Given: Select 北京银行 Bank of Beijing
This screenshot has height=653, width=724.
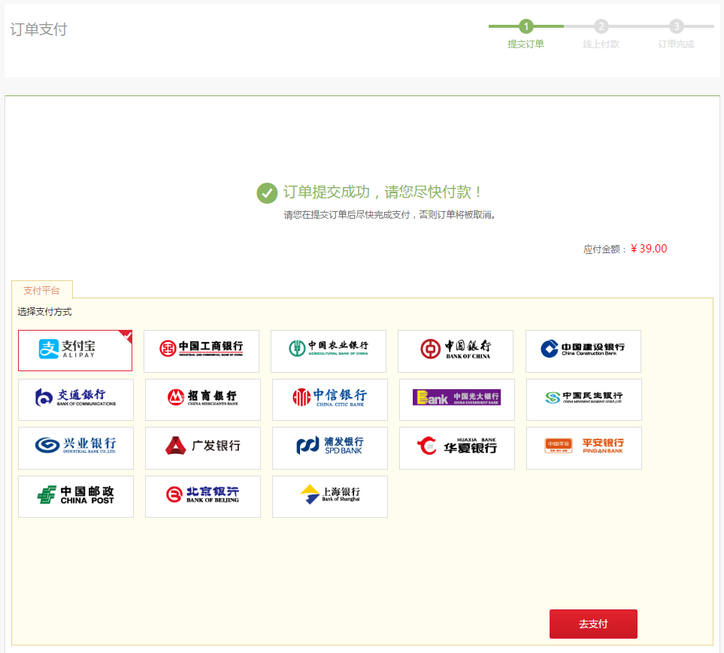Looking at the screenshot, I should [203, 497].
